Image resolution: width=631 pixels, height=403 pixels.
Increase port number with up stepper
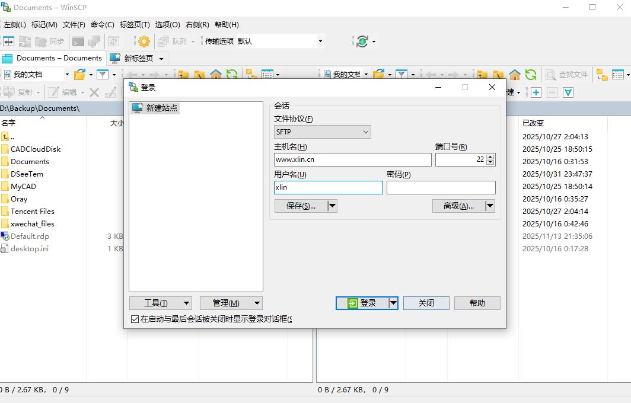tap(490, 157)
